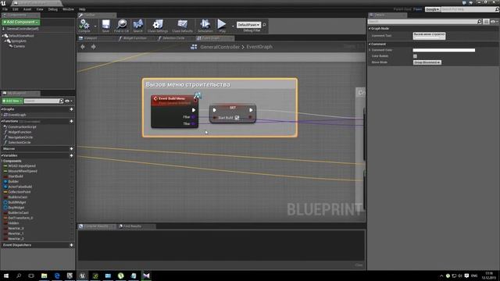Add a new function with the plus icon
Image resolution: width=500 pixels, height=281 pixels.
point(71,122)
